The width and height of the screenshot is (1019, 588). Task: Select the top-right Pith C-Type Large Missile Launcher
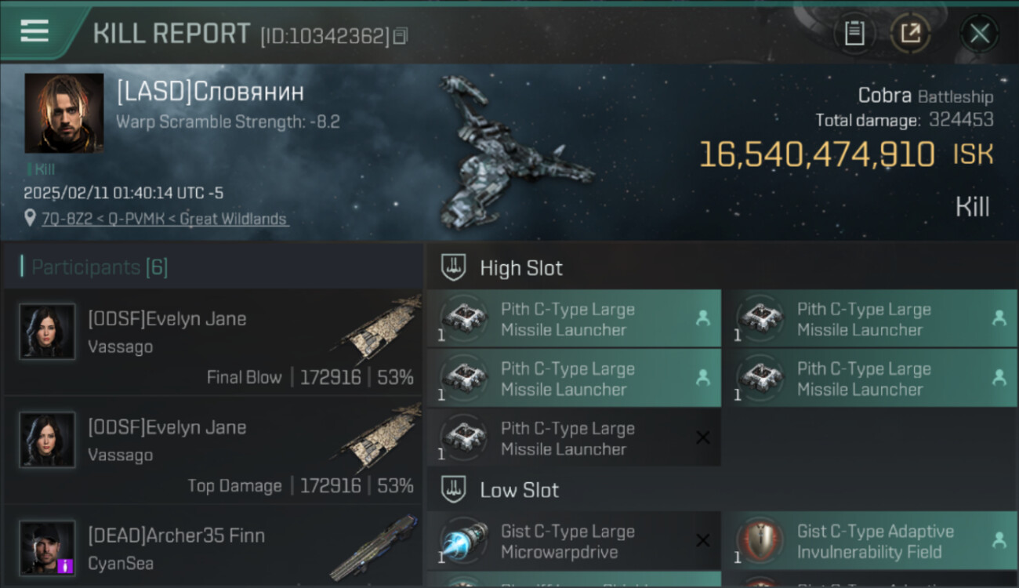(870, 319)
